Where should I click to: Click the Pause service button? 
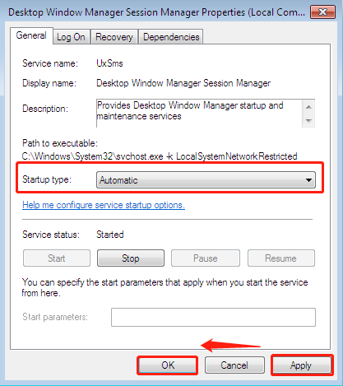[x=206, y=258]
